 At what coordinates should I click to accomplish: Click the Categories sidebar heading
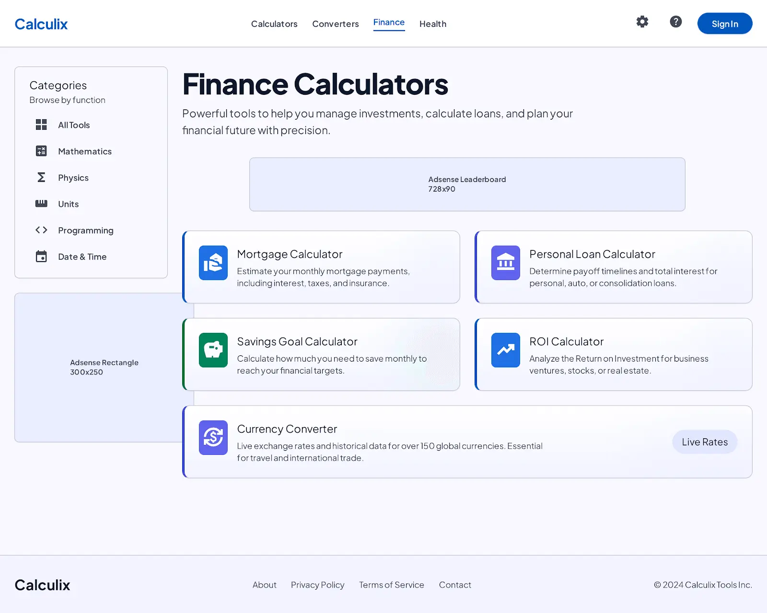pos(58,85)
